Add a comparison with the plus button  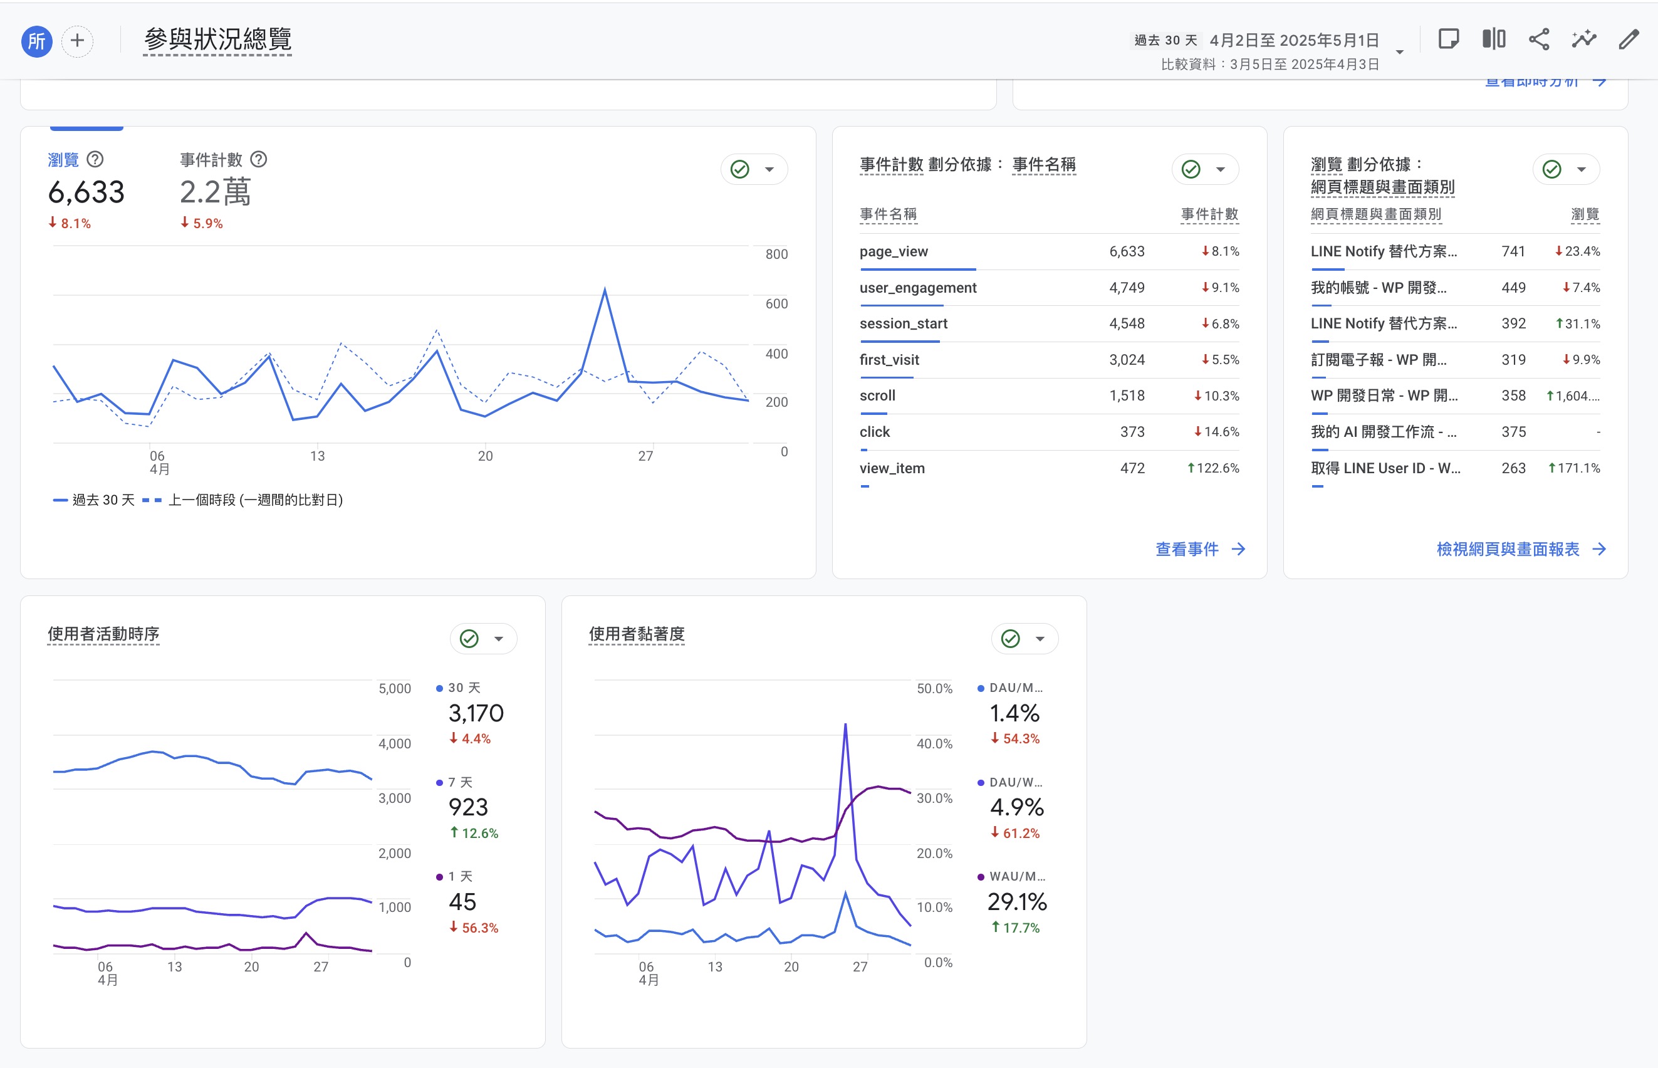pyautogui.click(x=78, y=41)
